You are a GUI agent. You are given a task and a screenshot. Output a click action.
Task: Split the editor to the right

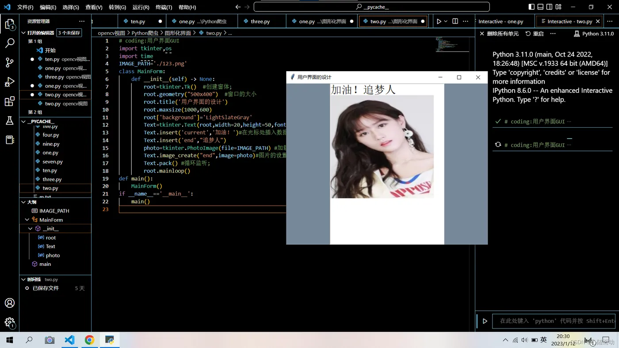[455, 21]
